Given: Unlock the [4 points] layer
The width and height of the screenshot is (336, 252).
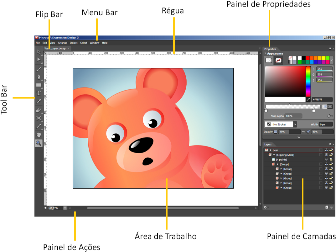Looking at the screenshot, I should click(x=331, y=160).
